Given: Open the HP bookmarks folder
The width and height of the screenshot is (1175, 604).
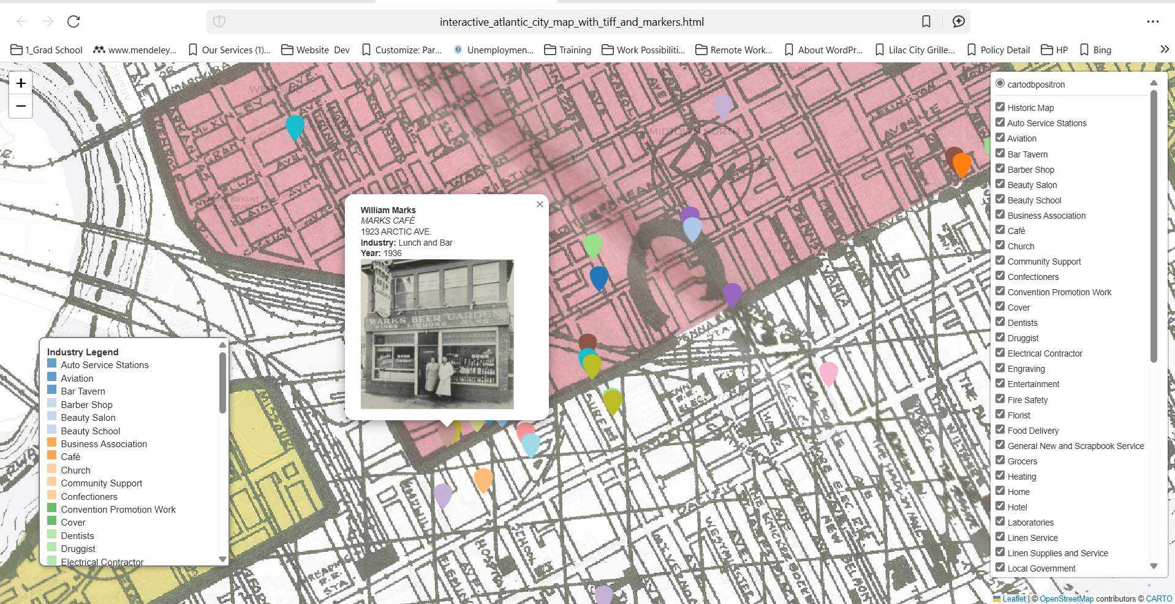Looking at the screenshot, I should 1054,50.
